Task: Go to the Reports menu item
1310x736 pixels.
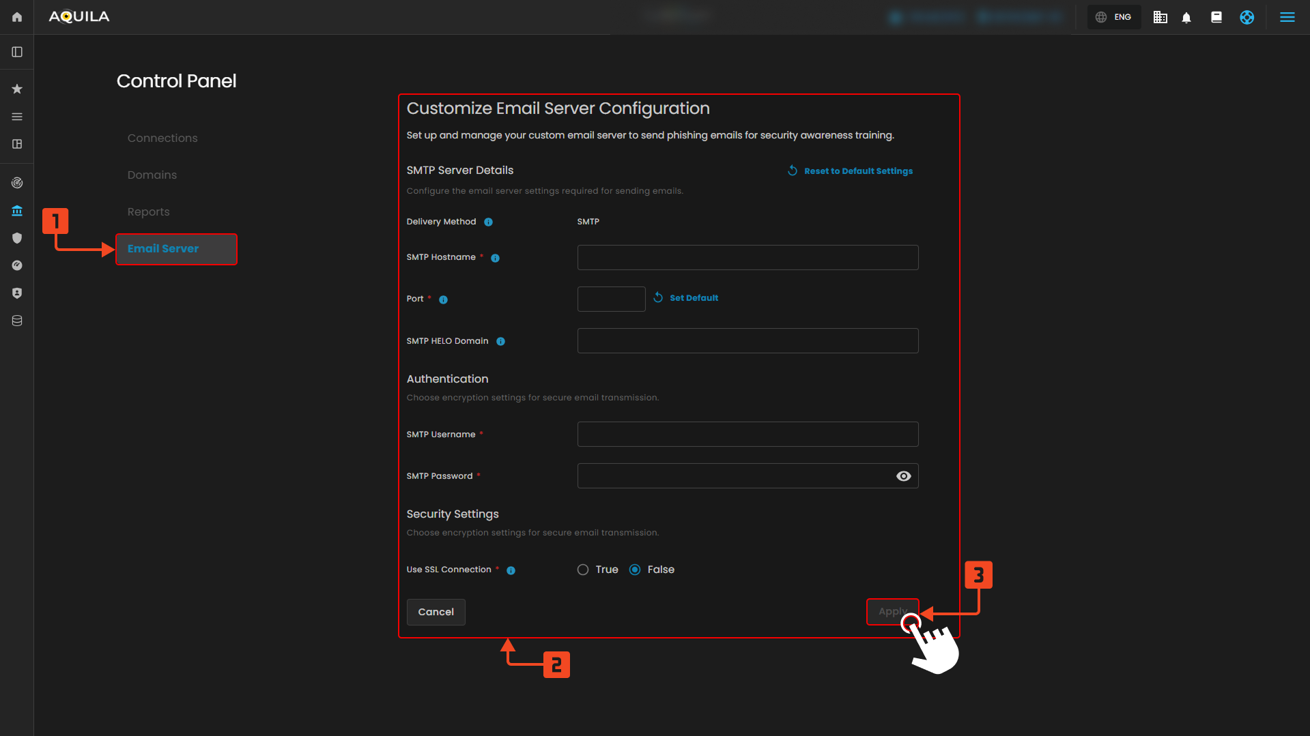Action: 149,212
